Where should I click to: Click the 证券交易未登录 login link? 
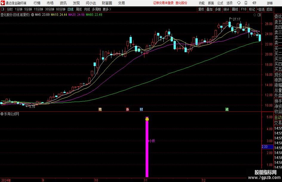163,3
